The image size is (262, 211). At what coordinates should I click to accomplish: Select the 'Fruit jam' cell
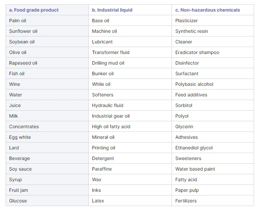[18, 190]
